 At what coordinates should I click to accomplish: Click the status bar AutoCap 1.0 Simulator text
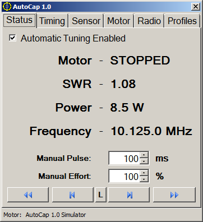(56, 215)
